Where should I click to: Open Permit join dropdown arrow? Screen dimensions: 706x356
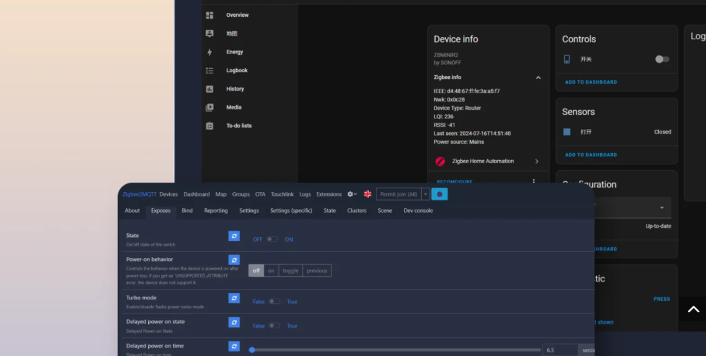point(426,194)
